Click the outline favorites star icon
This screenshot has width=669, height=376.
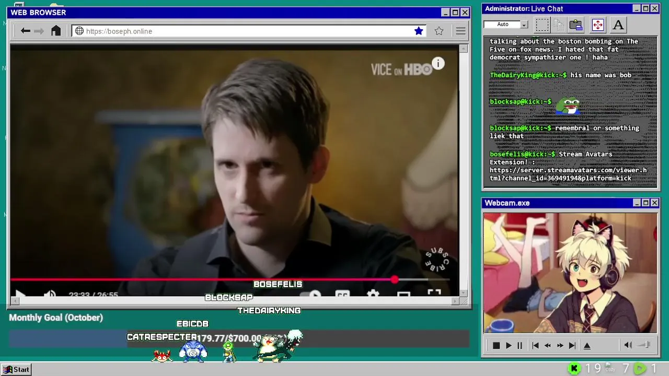click(x=439, y=31)
